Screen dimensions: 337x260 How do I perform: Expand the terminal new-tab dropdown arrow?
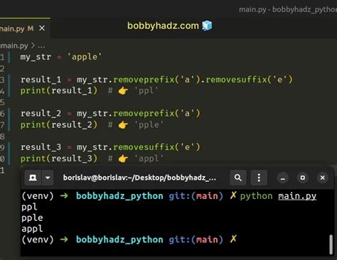coord(48,178)
